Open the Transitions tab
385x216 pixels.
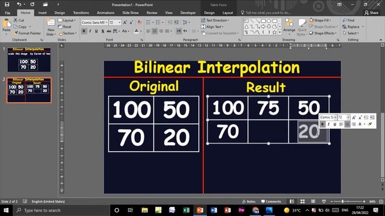(x=81, y=13)
